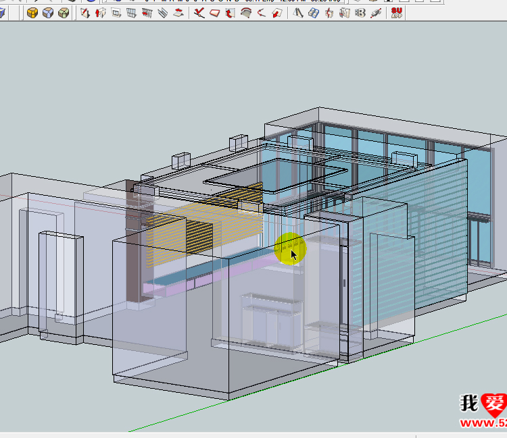The height and width of the screenshot is (438, 507).
Task: Click the pencil-on-face drawing tool icon
Action: 85,13
